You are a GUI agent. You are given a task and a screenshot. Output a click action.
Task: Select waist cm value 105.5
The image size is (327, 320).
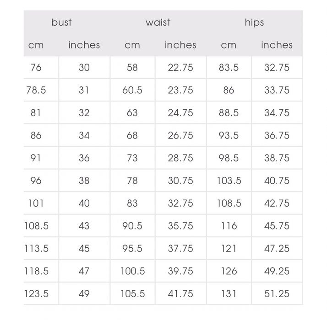[132, 293]
